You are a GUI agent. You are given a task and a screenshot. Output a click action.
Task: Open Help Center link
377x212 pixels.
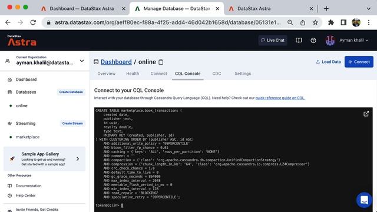[25, 196]
